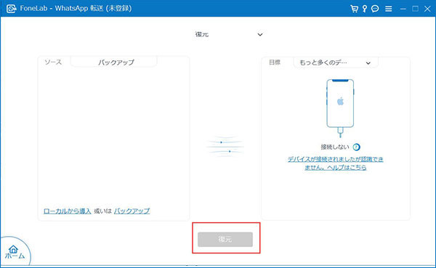Image resolution: width=436 pixels, height=268 pixels.
Task: Open the hamburger menu icon
Action: pyautogui.click(x=389, y=9)
